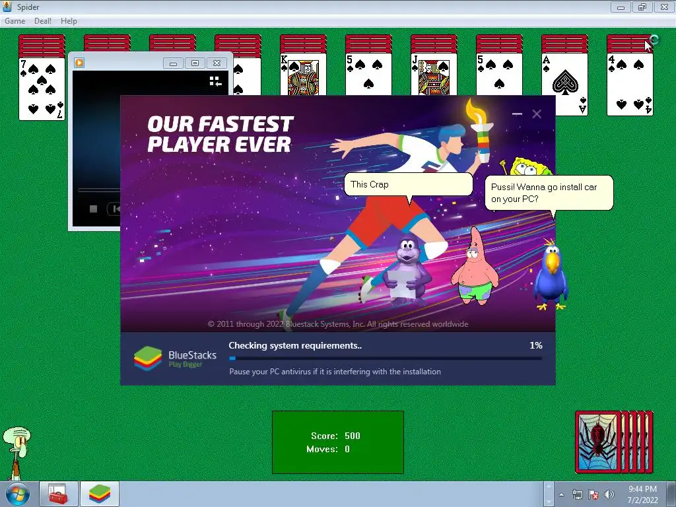
Task: Click the Ace of spades card
Action: [565, 84]
